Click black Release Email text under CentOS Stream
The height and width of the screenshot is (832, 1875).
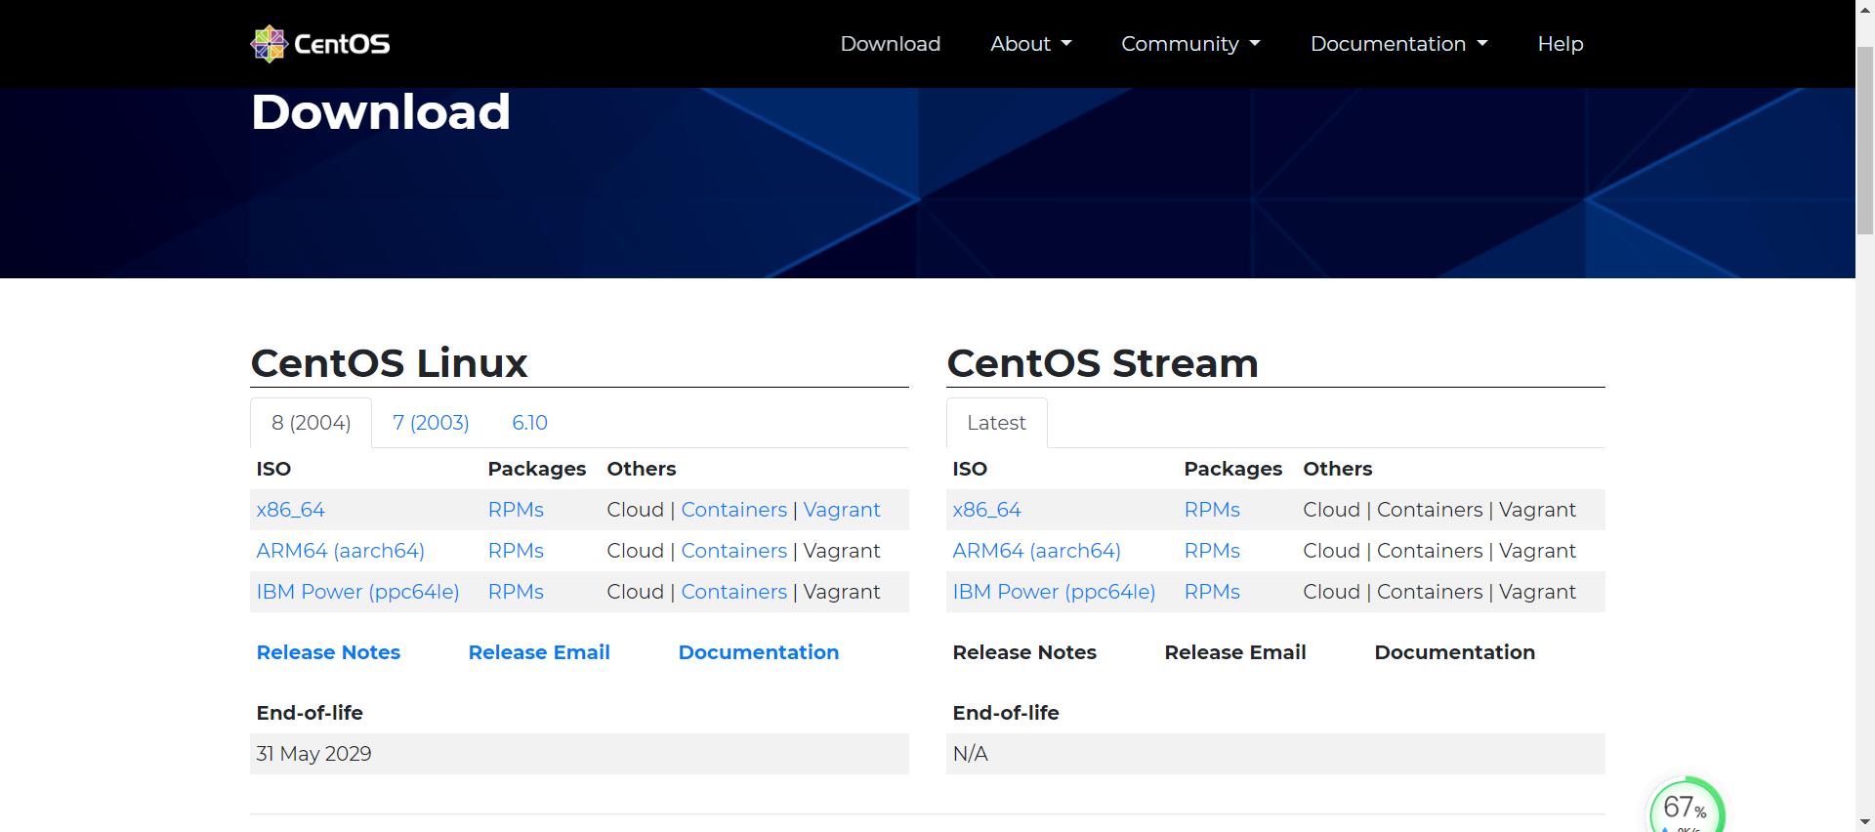(x=1235, y=652)
